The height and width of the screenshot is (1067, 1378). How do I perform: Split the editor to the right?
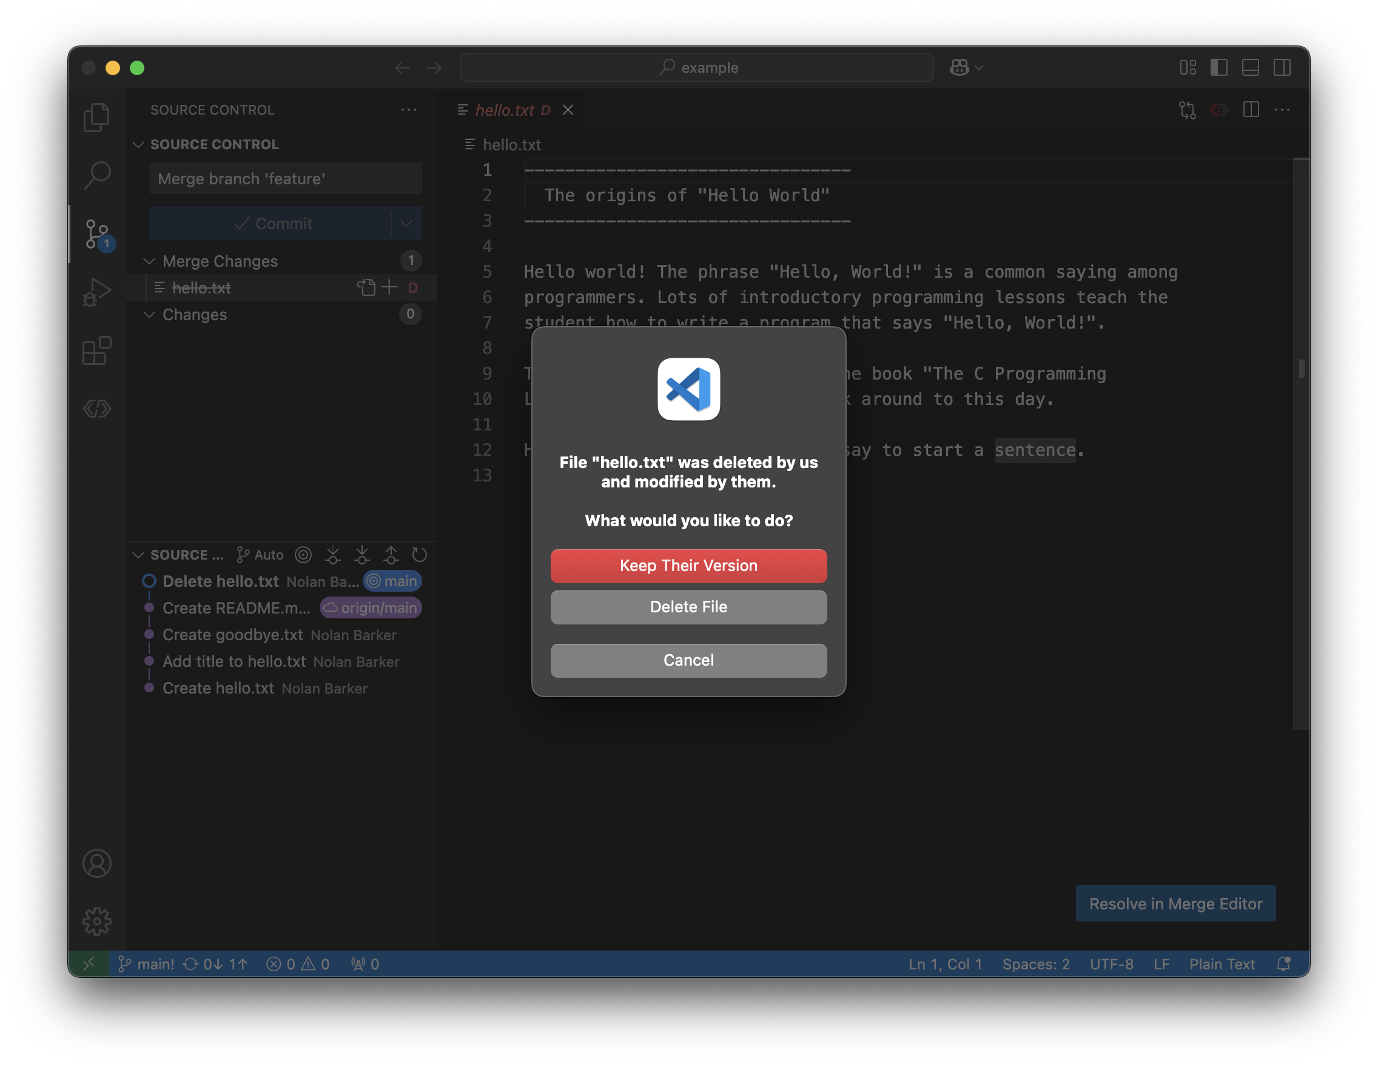coord(1251,110)
